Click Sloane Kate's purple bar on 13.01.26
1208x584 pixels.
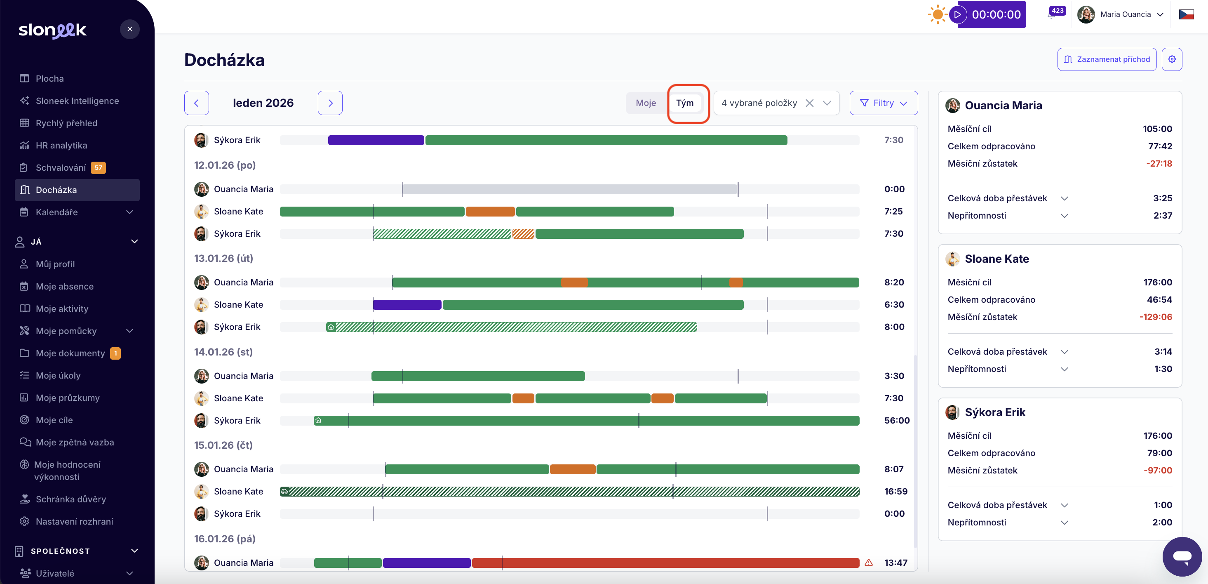[x=407, y=305]
